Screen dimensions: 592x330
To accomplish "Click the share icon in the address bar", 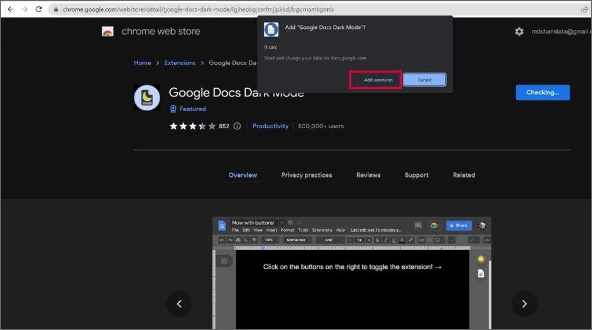I will (x=584, y=9).
